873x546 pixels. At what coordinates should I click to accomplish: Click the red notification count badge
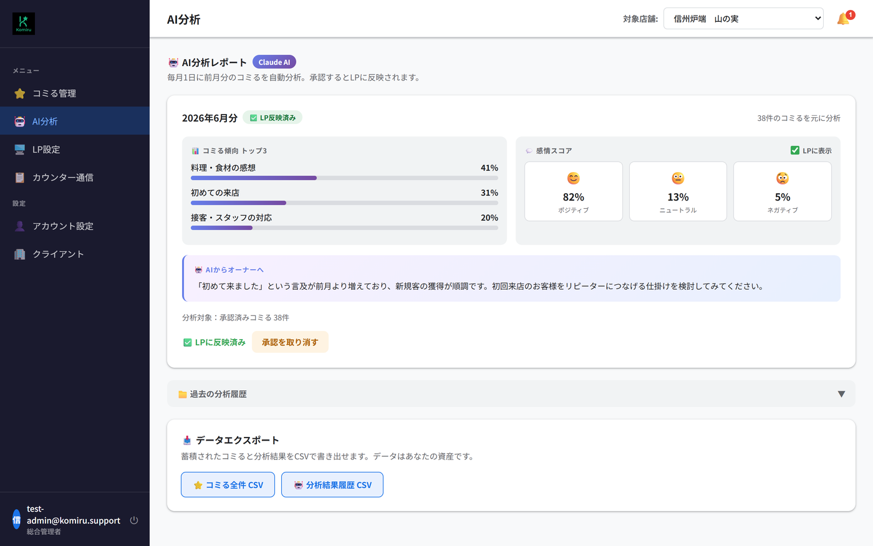coord(851,15)
